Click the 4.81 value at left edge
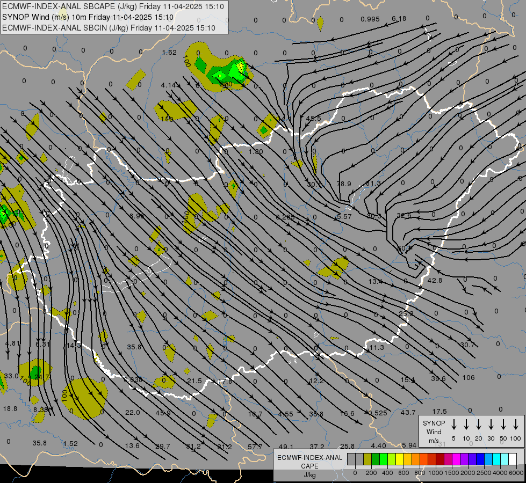Image resolution: width=526 pixels, height=483 pixels. coord(12,343)
